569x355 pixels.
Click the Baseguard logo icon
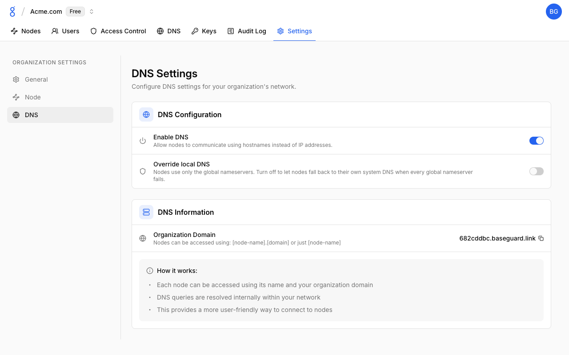[12, 12]
